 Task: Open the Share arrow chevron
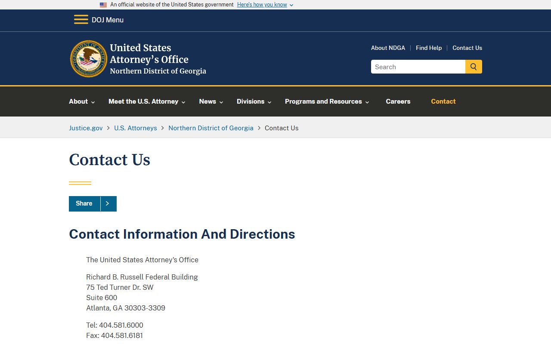click(x=108, y=204)
